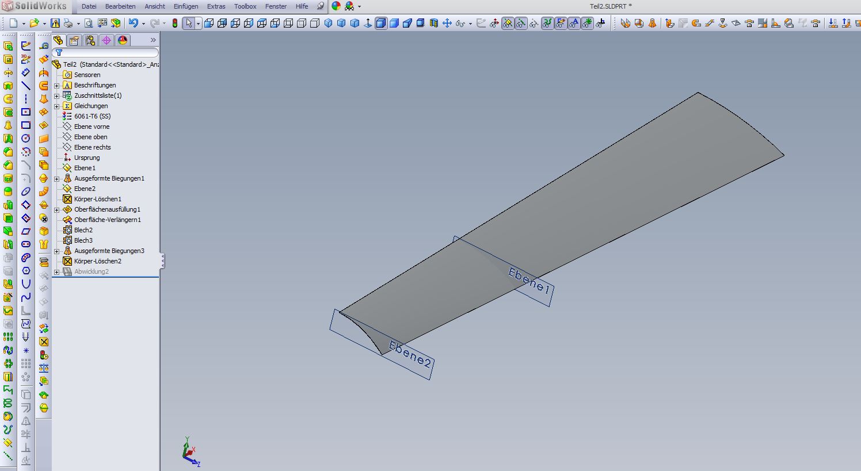The height and width of the screenshot is (471, 861).
Task: Toggle view planes visibility
Action: [x=508, y=23]
